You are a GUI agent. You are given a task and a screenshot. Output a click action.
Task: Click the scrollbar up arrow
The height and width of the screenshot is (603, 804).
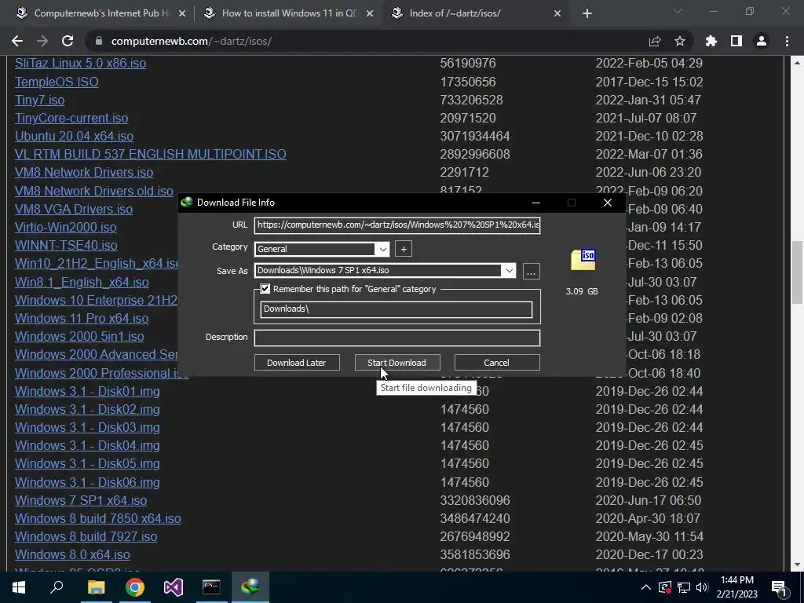pos(797,63)
